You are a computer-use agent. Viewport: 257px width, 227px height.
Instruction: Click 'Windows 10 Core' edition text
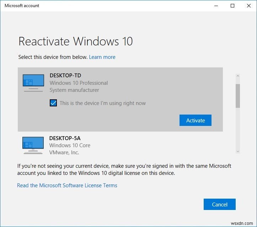tap(70, 145)
